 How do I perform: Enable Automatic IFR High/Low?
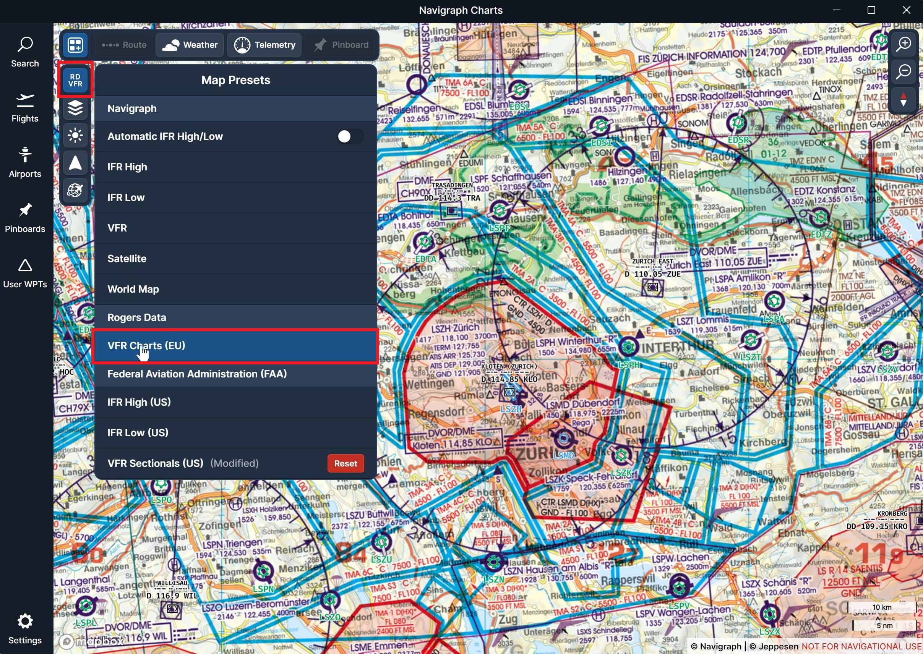[x=350, y=136]
